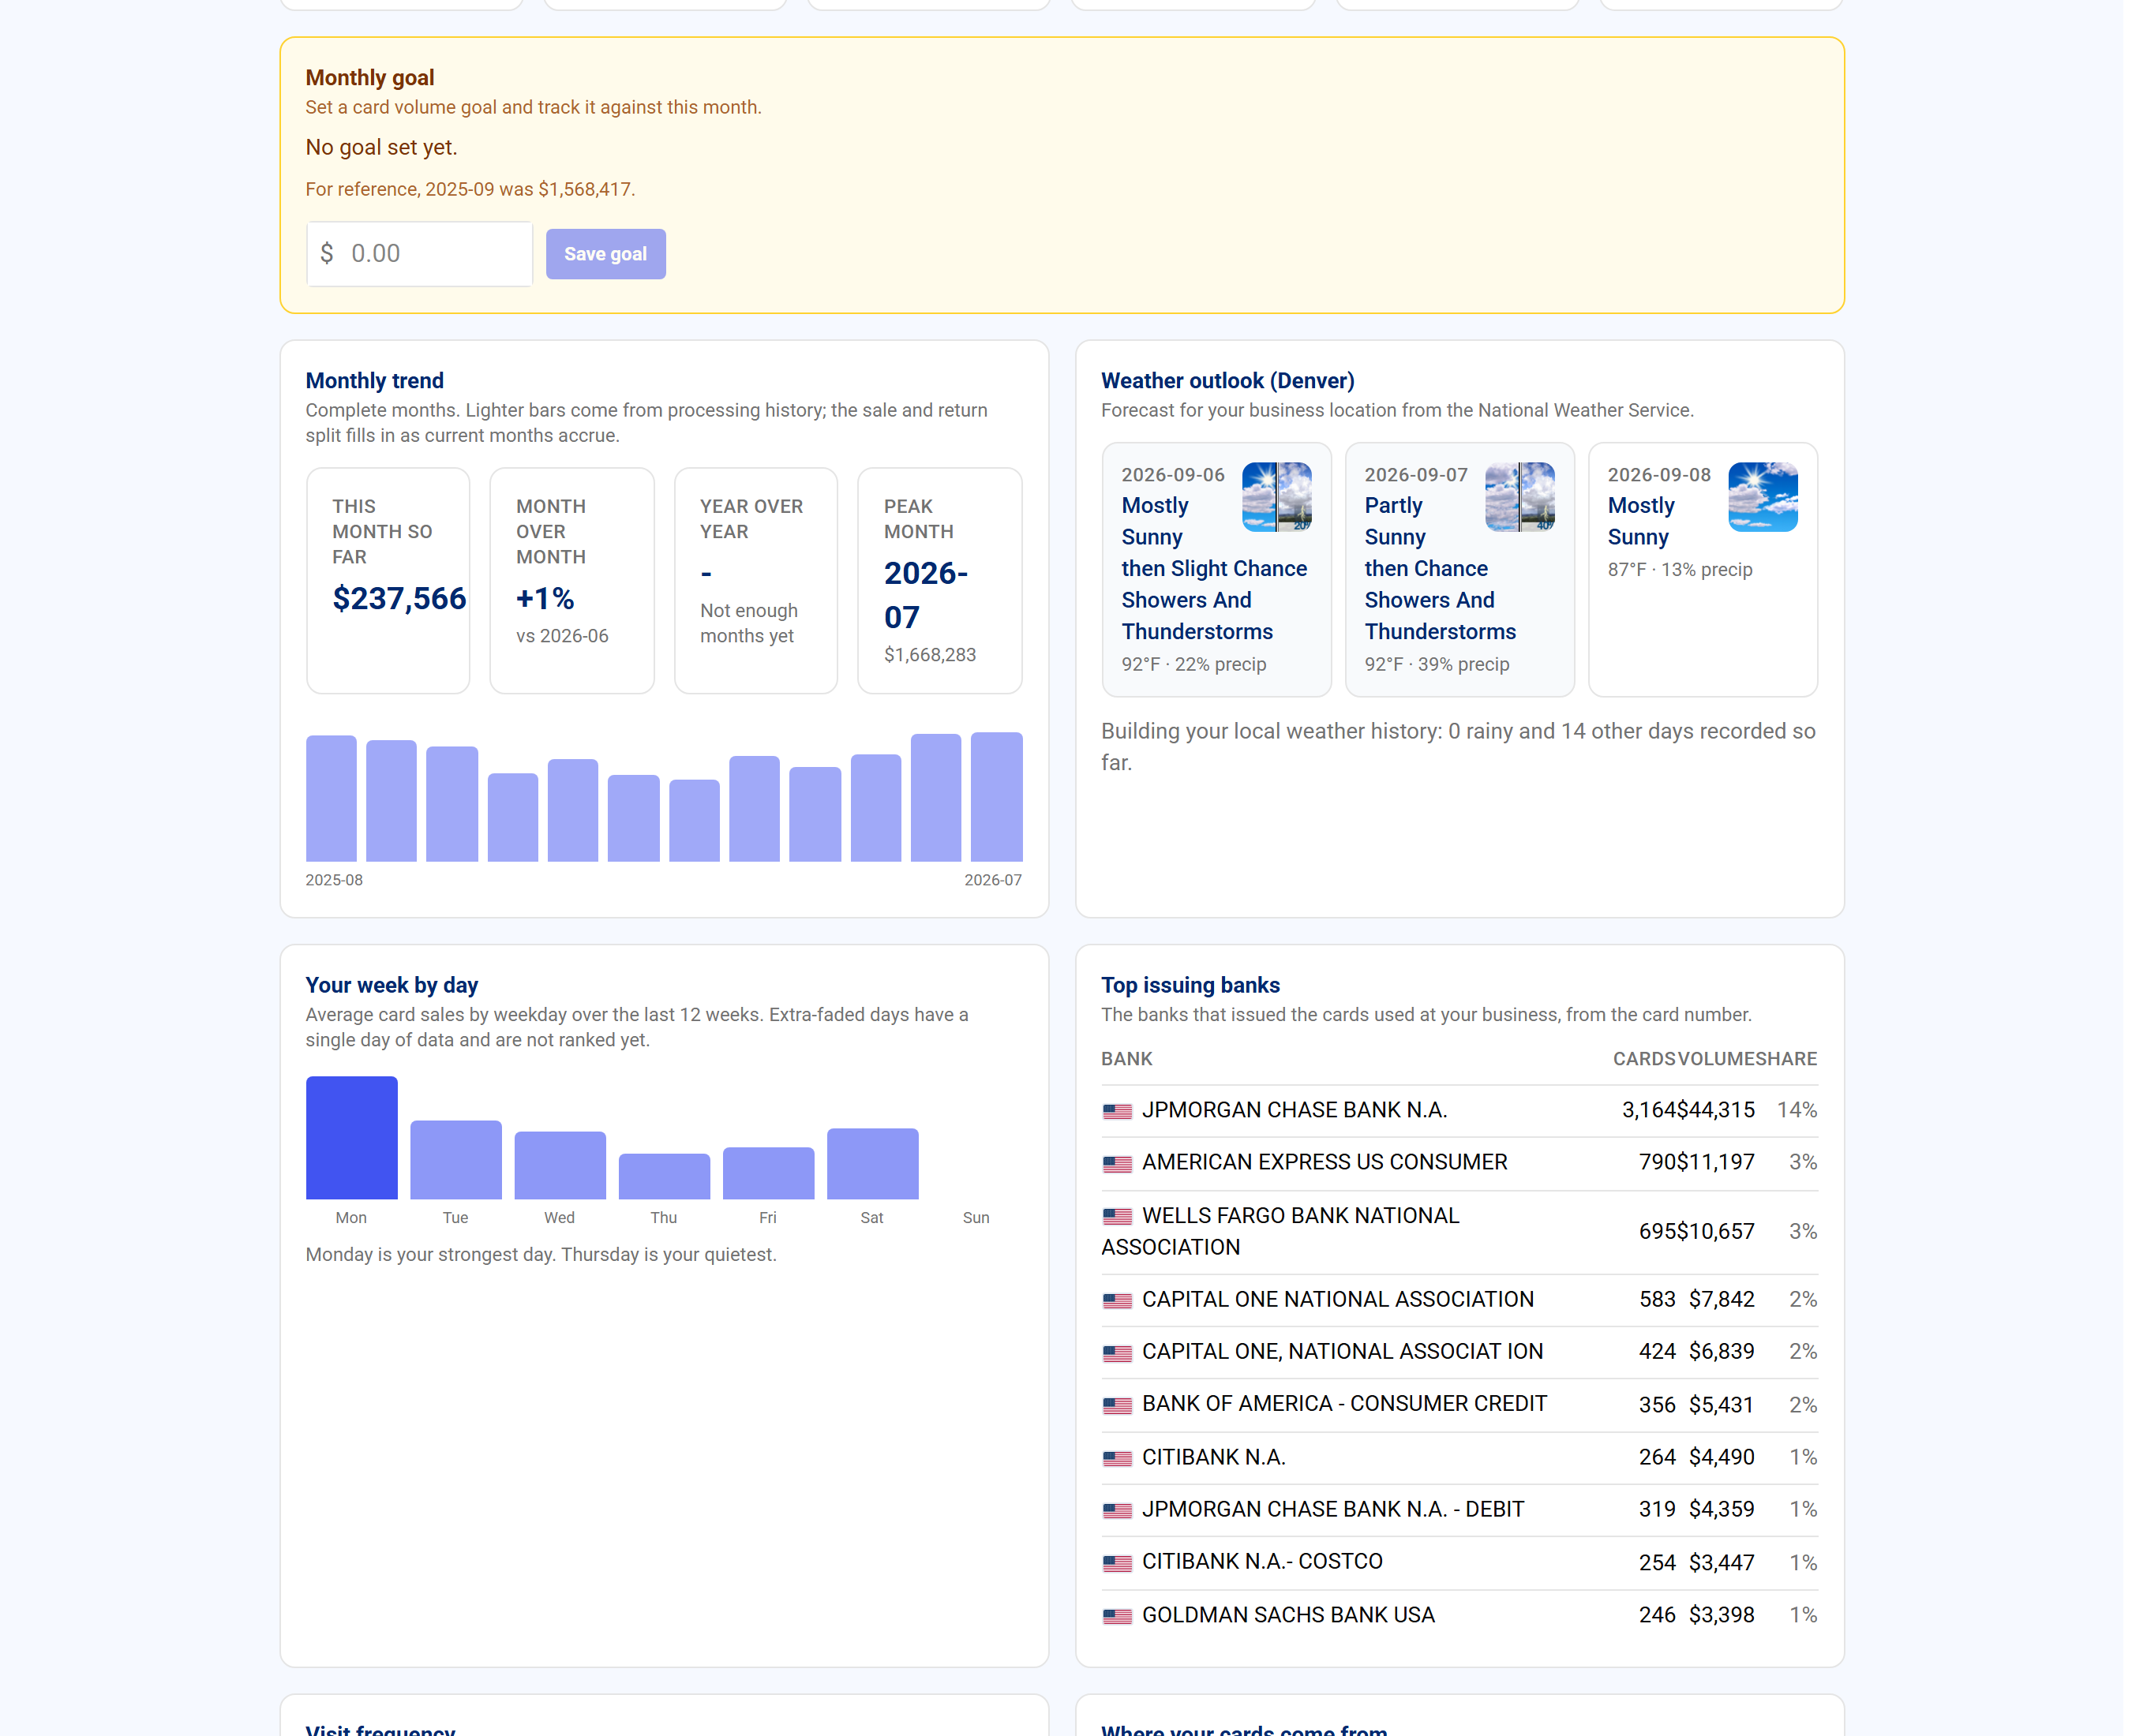Click the Month Over Month +1% value

coord(545,598)
